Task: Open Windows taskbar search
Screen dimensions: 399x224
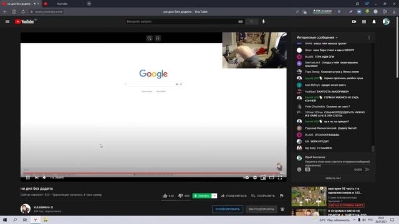Action: tap(15, 220)
